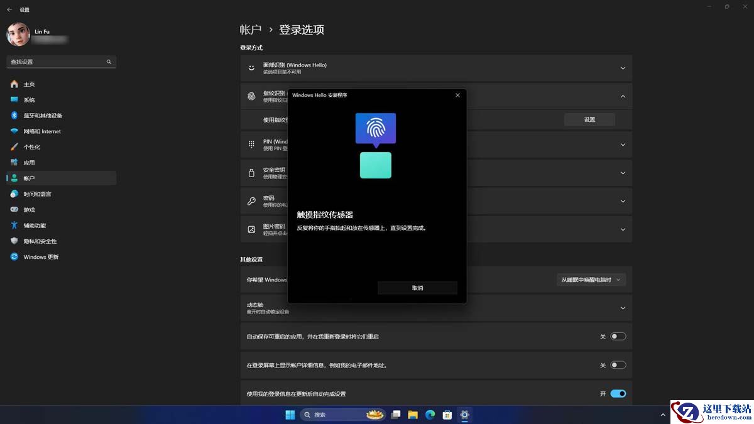Click the 安全密钥 USB key icon
The height and width of the screenshot is (424, 754).
pyautogui.click(x=251, y=173)
